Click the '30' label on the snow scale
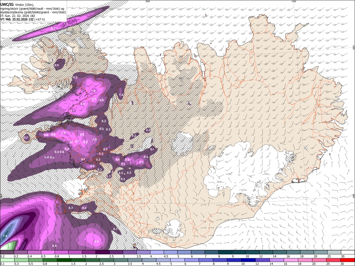 click(343, 256)
